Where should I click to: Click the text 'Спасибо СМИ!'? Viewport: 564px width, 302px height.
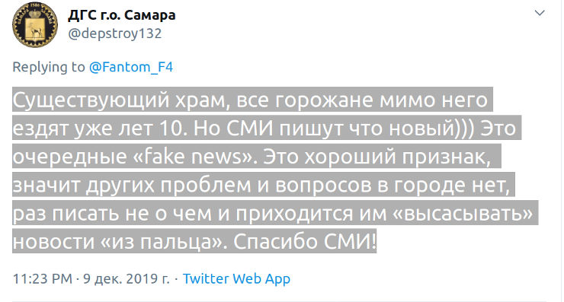point(305,241)
